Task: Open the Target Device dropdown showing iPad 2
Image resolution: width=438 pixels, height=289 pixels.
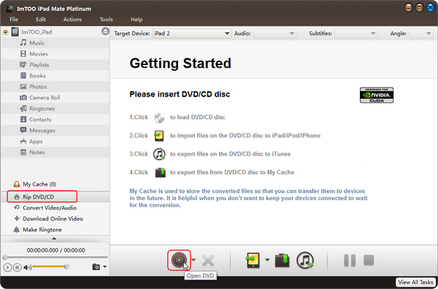Action: (x=192, y=34)
